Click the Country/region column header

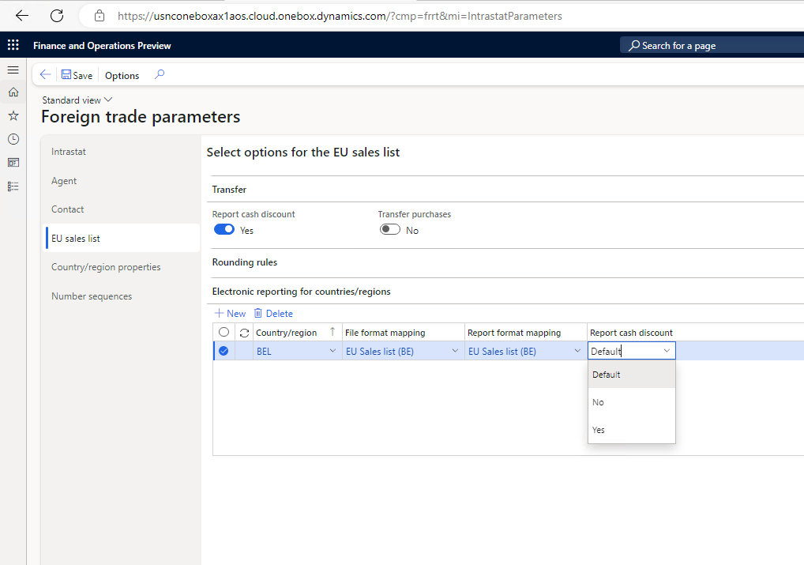click(286, 333)
